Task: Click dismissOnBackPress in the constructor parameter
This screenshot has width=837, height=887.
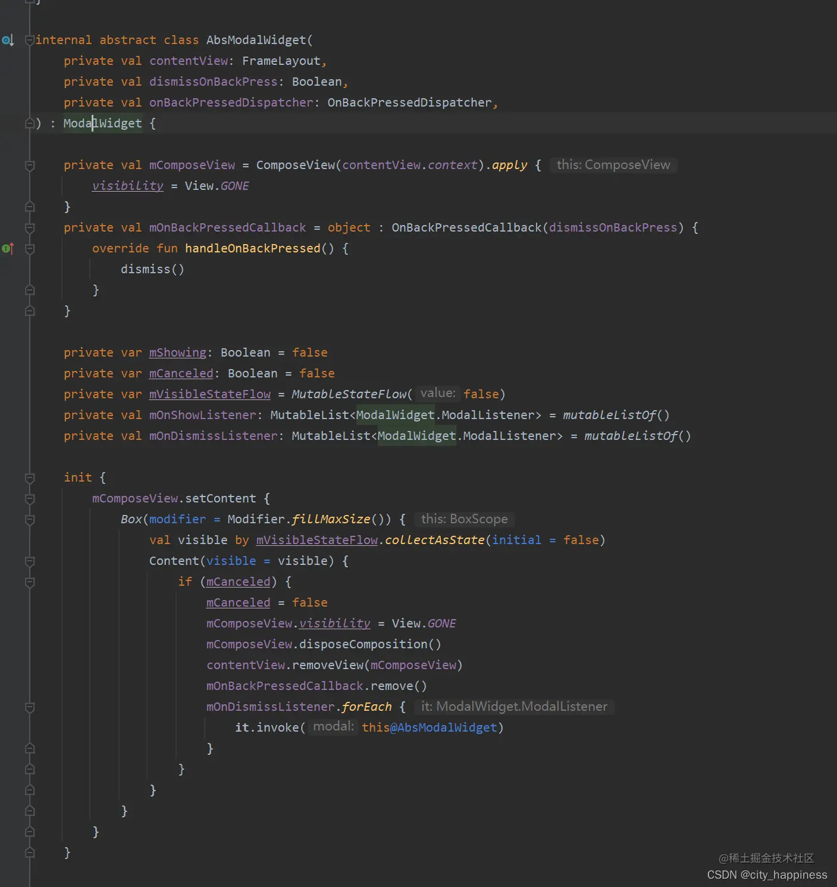Action: coord(214,82)
